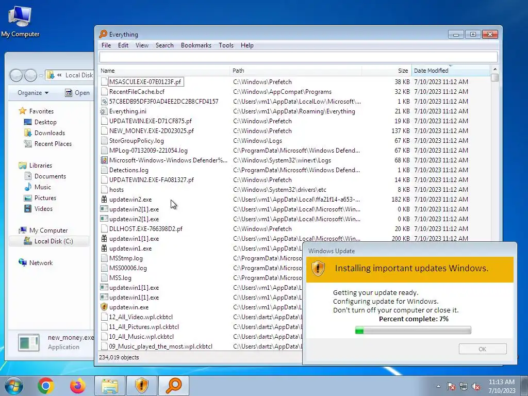
Task: Open the File menu in Everything
Action: click(x=106, y=45)
